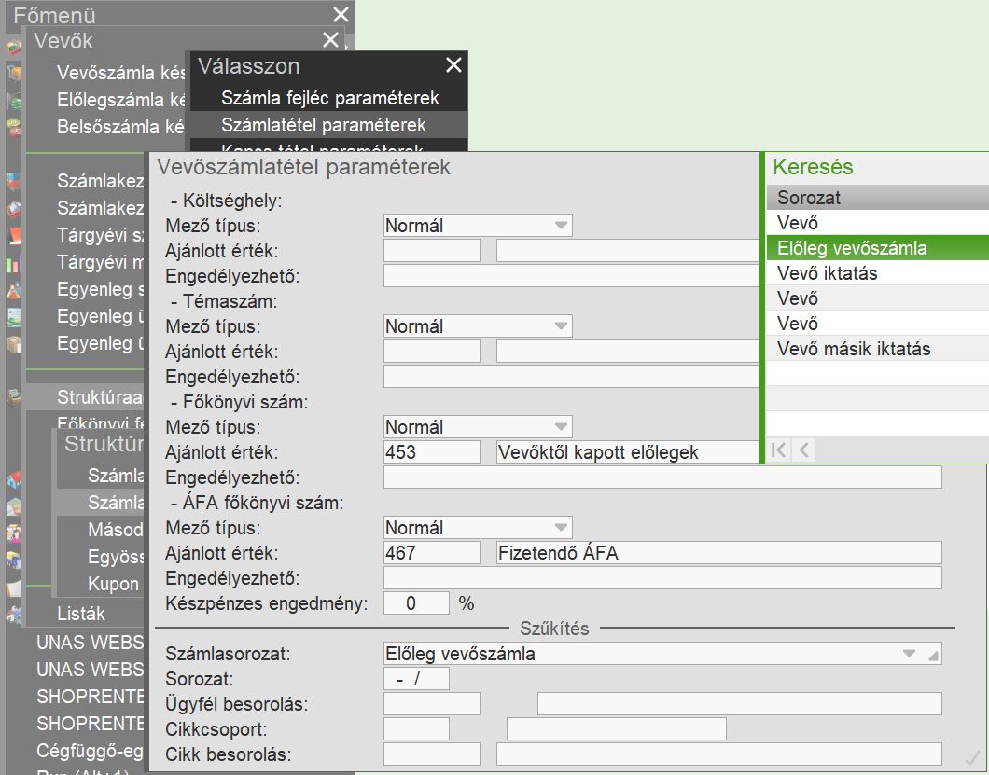Click the Ügyfél besorolás code field
This screenshot has height=775, width=989.
(x=432, y=704)
